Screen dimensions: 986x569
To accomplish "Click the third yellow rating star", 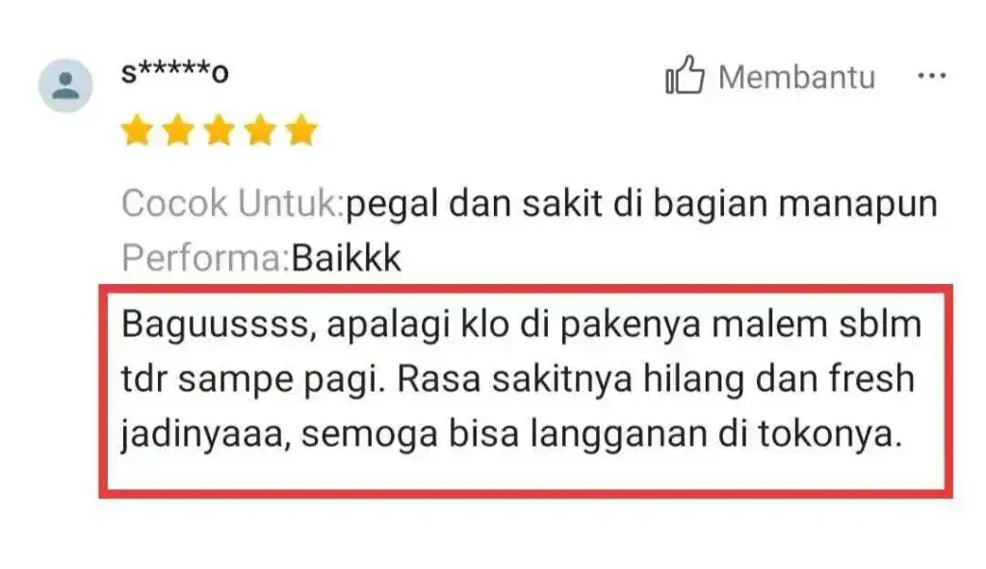I will pos(219,130).
